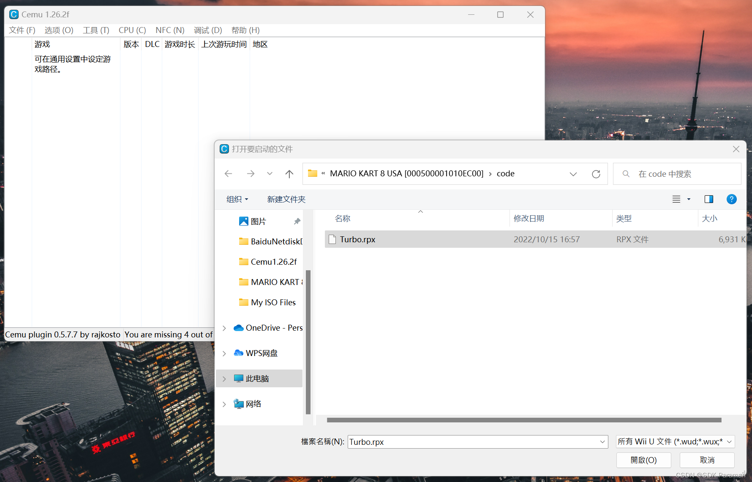Click the navigation pane vertical scrollbar
Screen dimensions: 752x482
(x=308, y=342)
